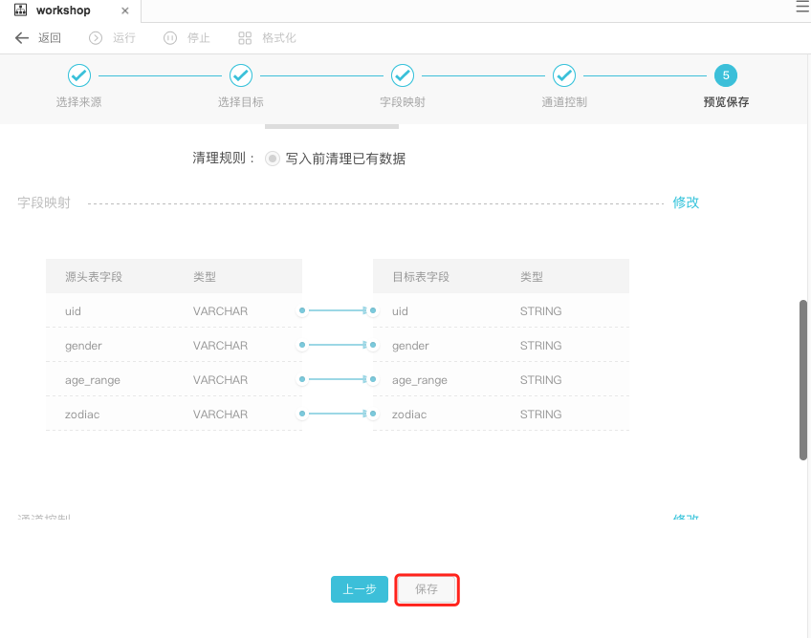Click the run play-circle icon
Screen dimensions: 811x638
(96, 38)
